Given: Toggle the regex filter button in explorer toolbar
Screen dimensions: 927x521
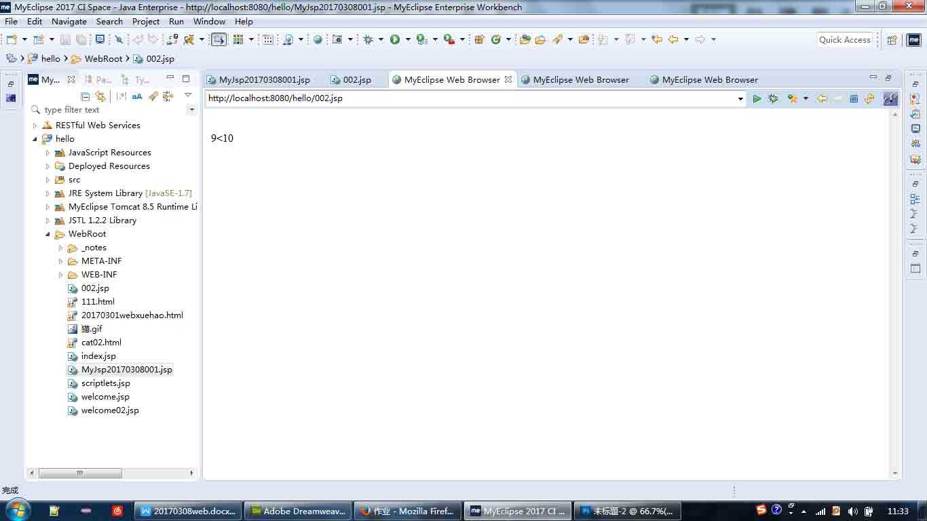Looking at the screenshot, I should click(x=121, y=96).
